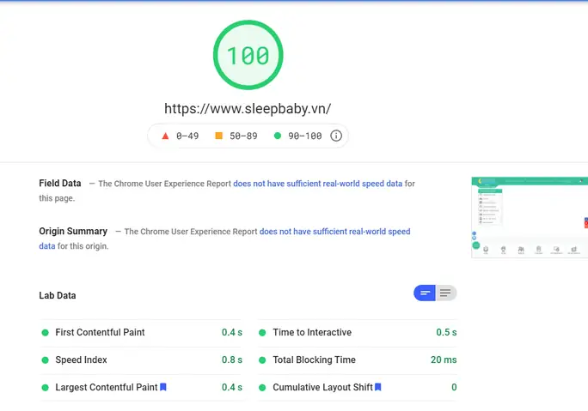Click the green dot beside Time to Interactive
This screenshot has height=411, width=588.
[x=262, y=332]
